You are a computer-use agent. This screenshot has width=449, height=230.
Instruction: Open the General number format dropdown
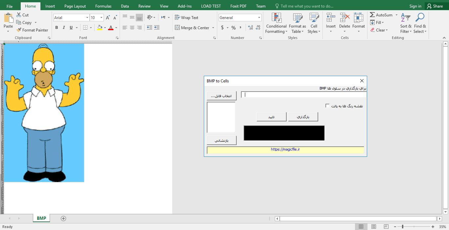tap(259, 18)
